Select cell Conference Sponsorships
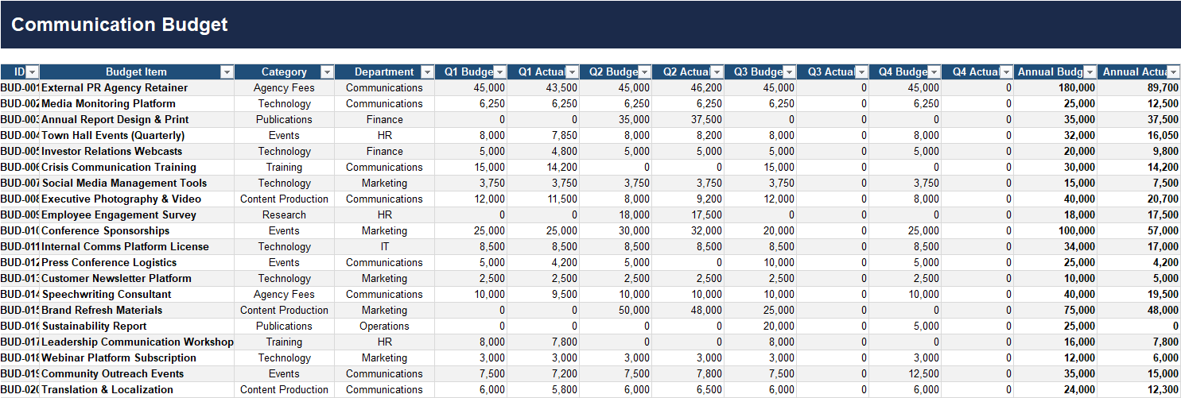This screenshot has width=1181, height=398. point(137,231)
